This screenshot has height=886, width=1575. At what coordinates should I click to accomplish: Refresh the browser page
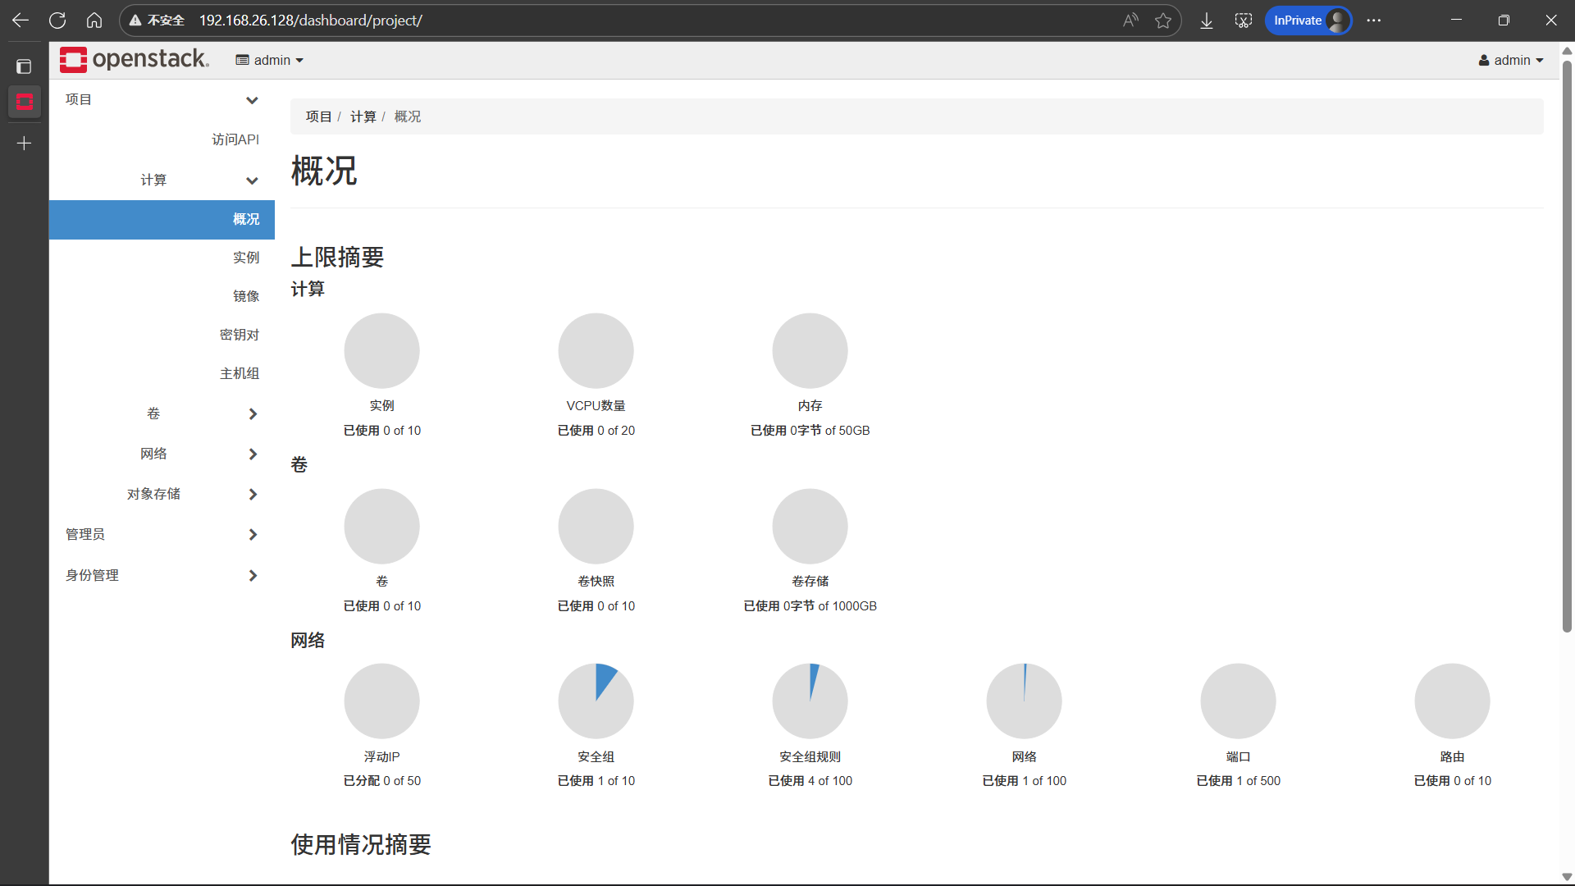(x=57, y=21)
